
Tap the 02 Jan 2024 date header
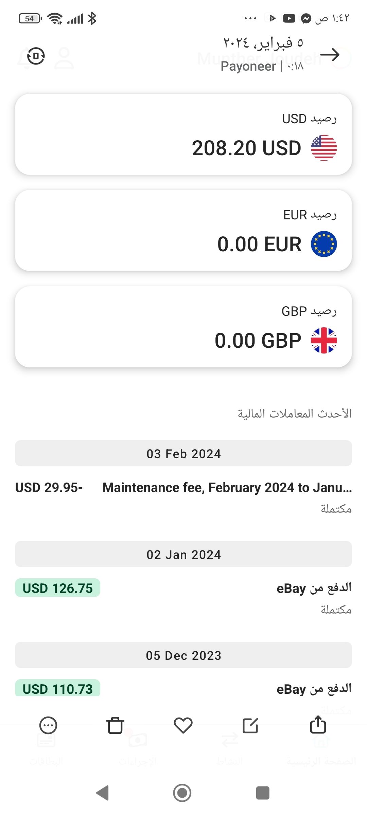click(x=183, y=554)
